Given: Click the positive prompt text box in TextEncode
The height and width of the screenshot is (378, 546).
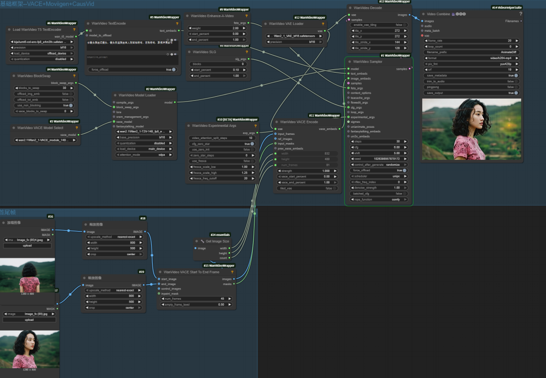Looking at the screenshot, I should point(132,44).
